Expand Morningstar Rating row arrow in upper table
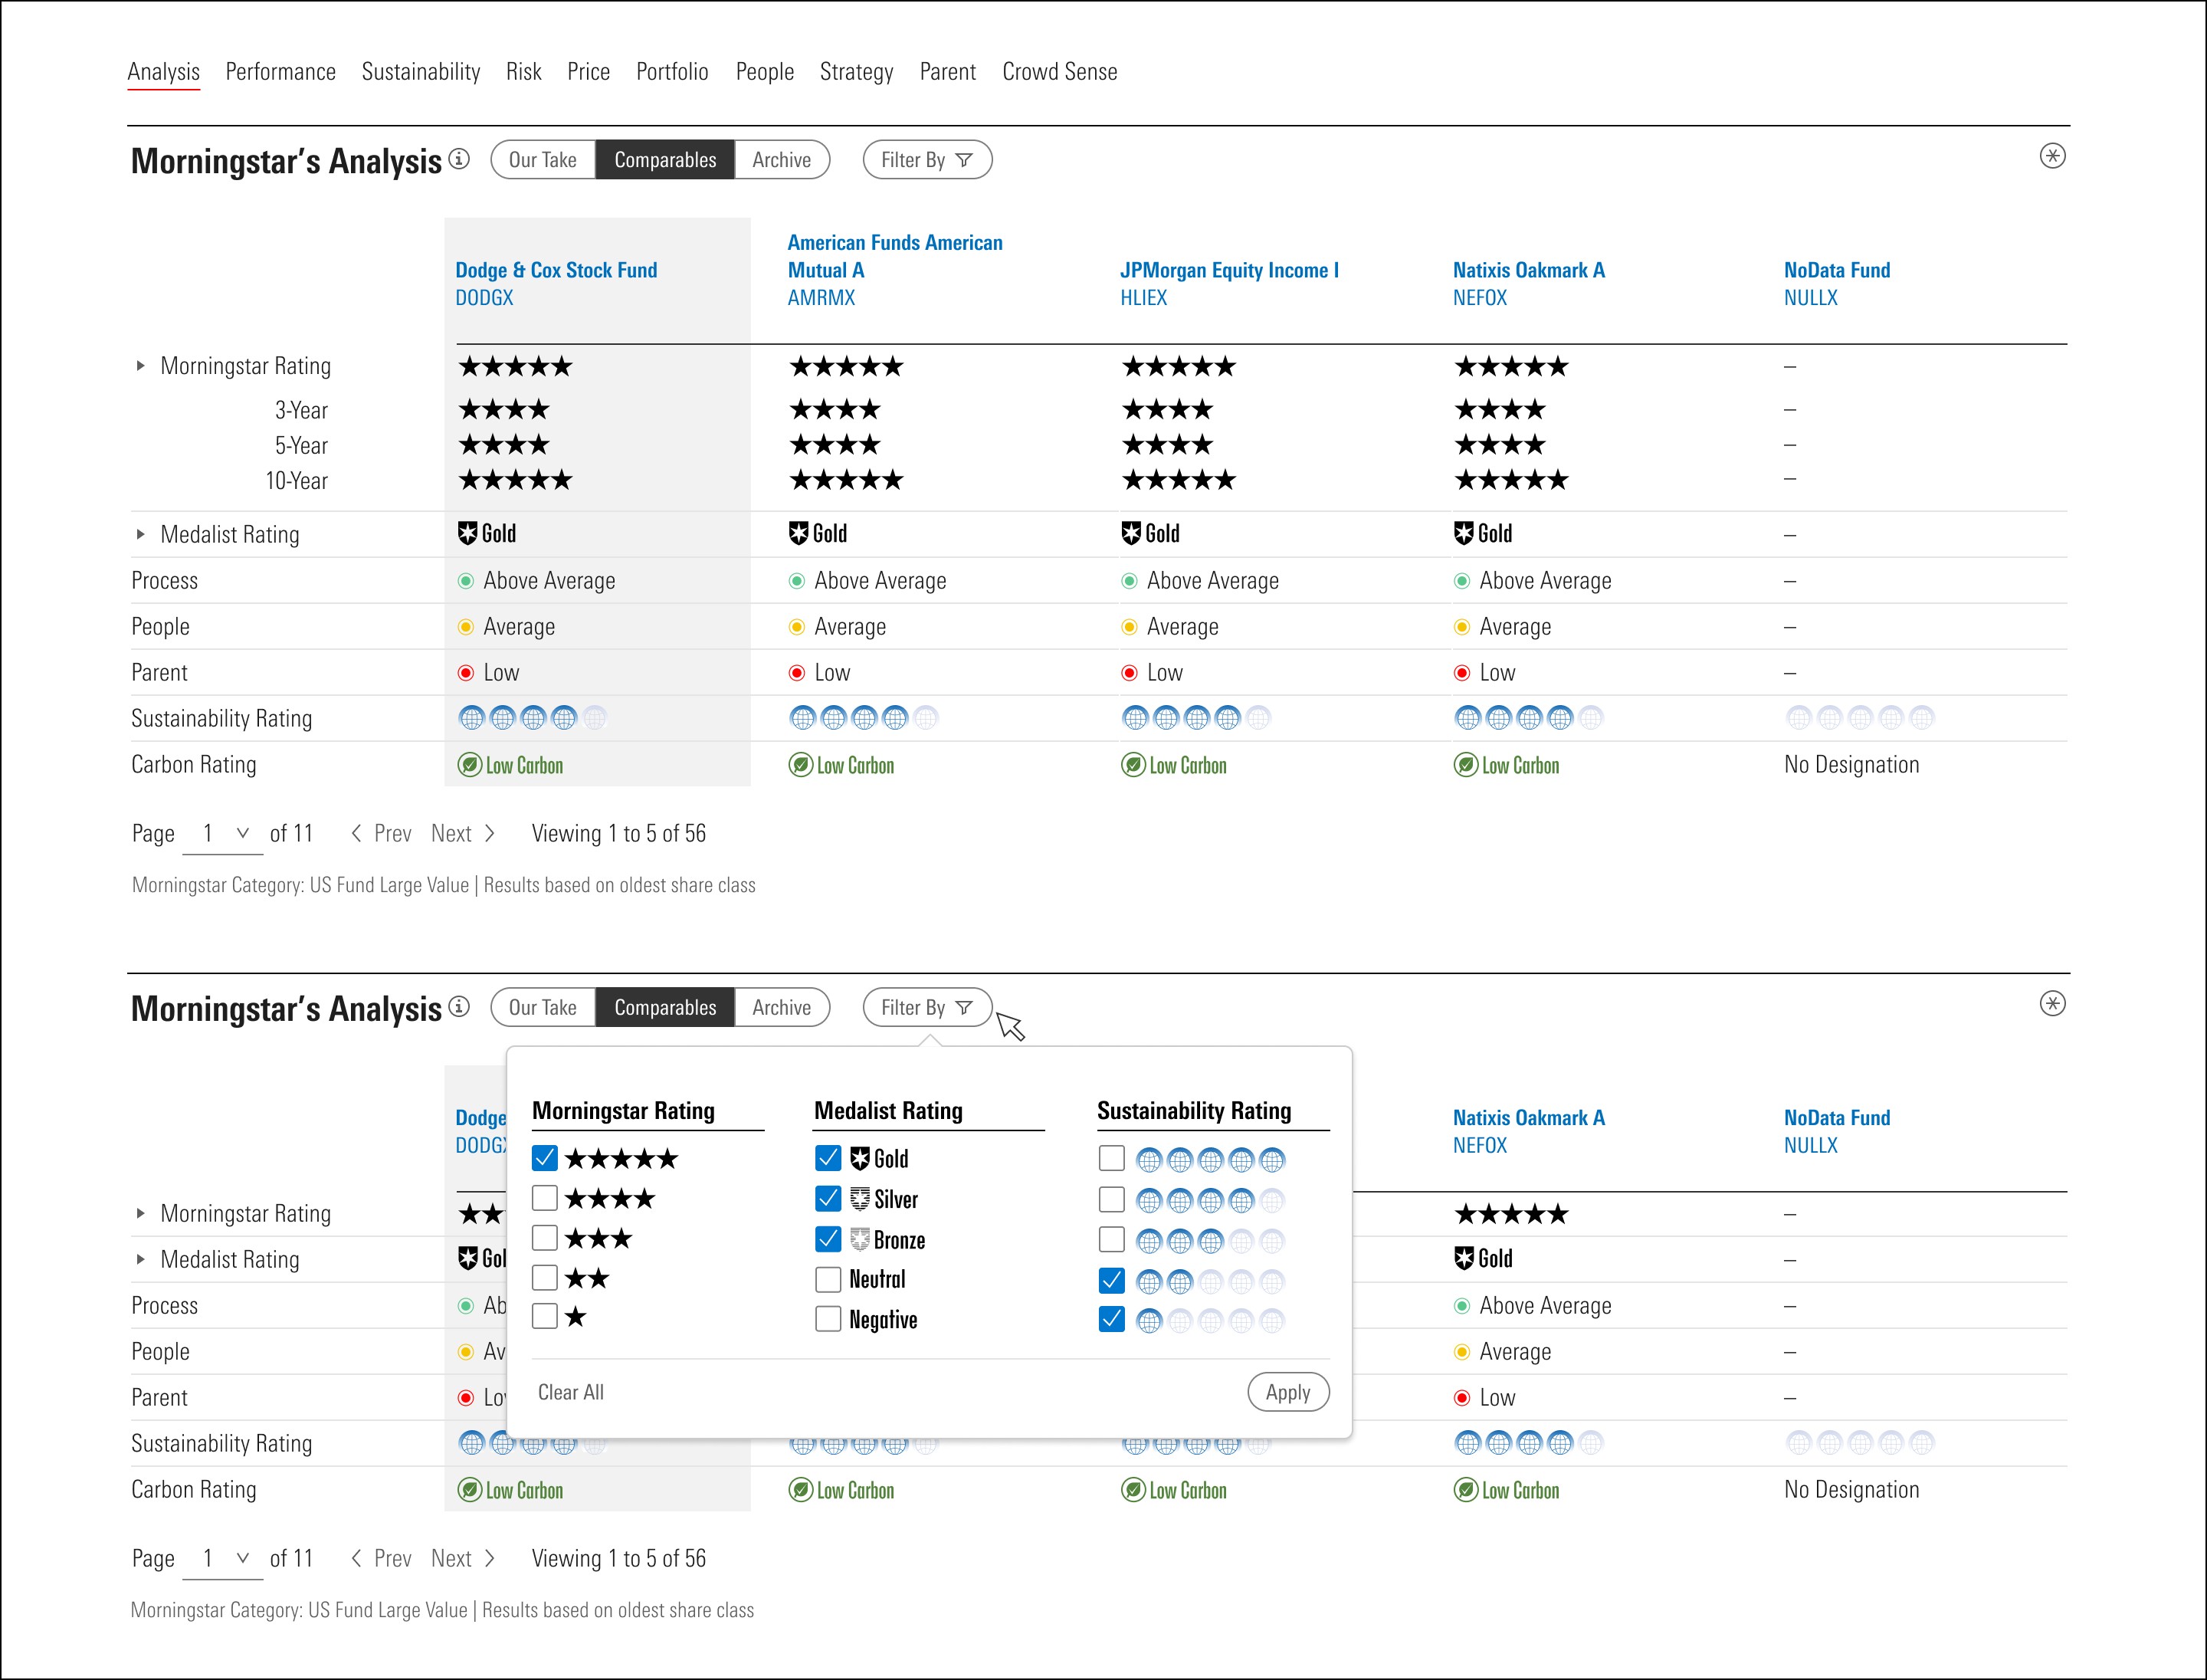The image size is (2207, 1680). coord(140,366)
